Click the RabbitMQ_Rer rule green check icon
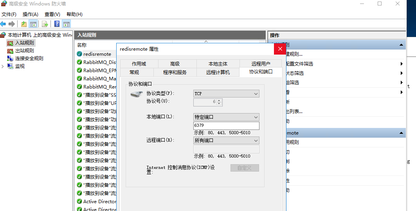The height and width of the screenshot is (211, 416). click(x=79, y=87)
